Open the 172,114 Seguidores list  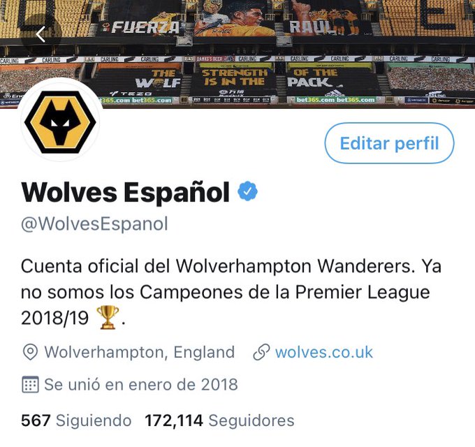tap(219, 420)
